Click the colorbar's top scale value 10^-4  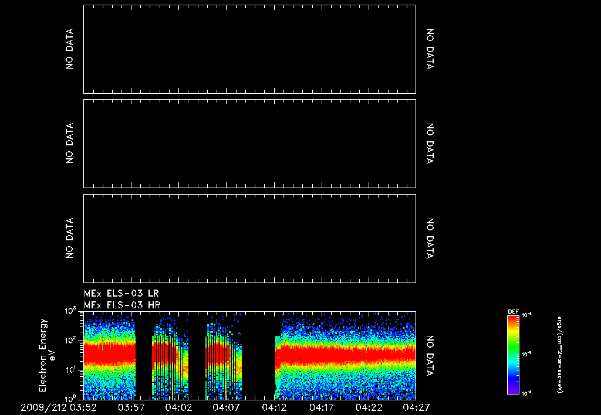coord(526,315)
